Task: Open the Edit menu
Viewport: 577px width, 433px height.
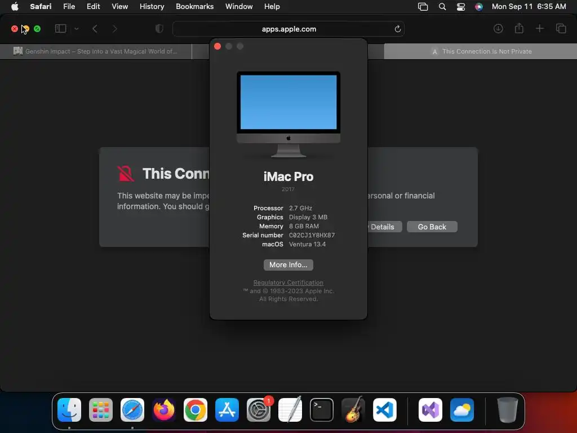Action: pos(93,7)
